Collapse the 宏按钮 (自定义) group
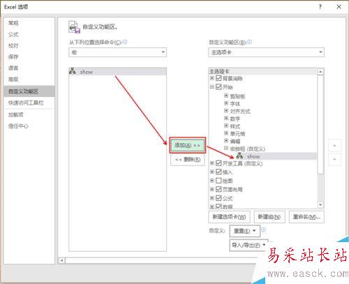The height and width of the screenshot is (284, 349). (226, 148)
